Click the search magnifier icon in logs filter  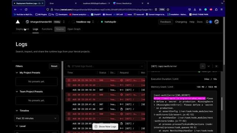(69, 66)
